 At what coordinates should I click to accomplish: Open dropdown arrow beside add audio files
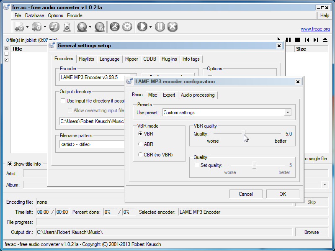click(28, 27)
